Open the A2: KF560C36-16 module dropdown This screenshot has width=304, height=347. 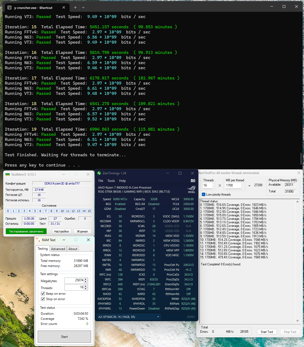[x=129, y=317]
